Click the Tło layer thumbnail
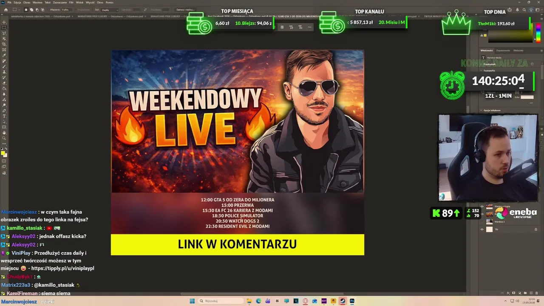This screenshot has width=544, height=306. [489, 229]
